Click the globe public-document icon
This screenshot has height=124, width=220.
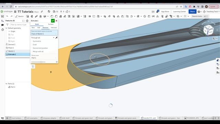pyautogui.click(x=49, y=11)
